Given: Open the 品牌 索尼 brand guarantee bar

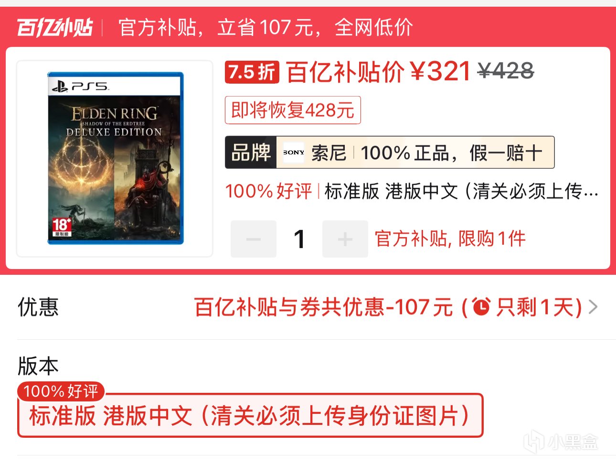Looking at the screenshot, I should pos(390,152).
